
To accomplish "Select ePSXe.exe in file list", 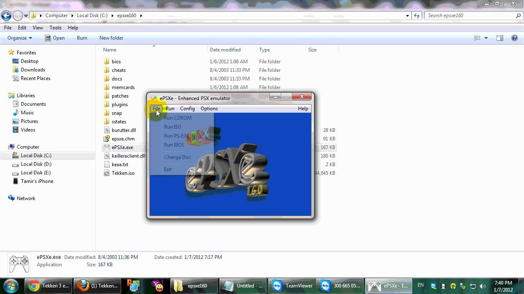I will [x=122, y=147].
